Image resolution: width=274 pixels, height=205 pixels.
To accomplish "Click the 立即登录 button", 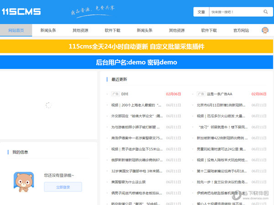I will click(x=63, y=187).
